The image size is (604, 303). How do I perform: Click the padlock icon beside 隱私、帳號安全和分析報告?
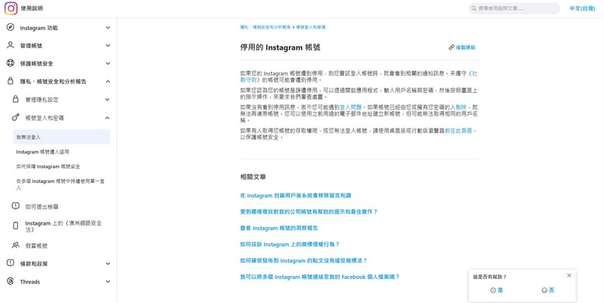coord(10,81)
